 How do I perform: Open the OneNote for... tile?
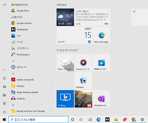coord(102,99)
